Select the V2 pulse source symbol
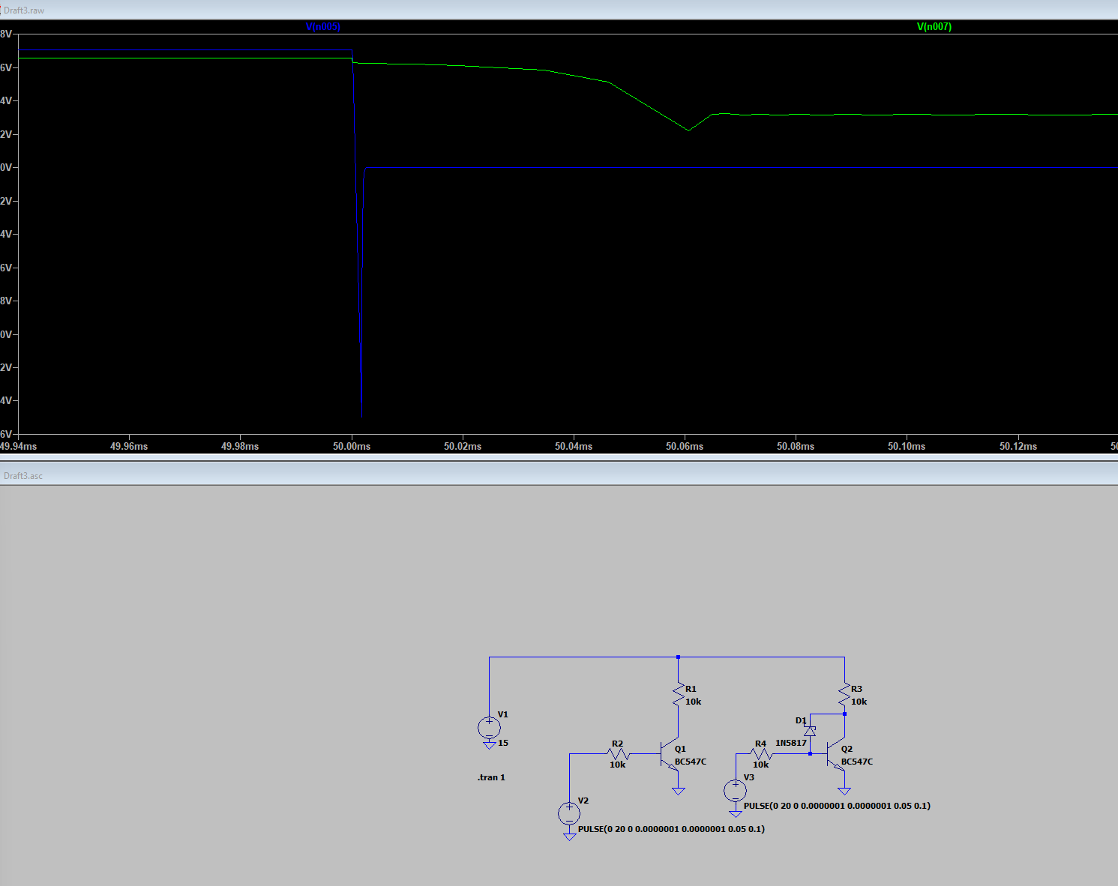The image size is (1118, 886). (x=569, y=813)
